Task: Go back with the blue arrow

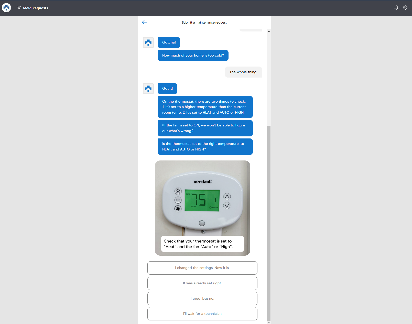Action: 144,22
